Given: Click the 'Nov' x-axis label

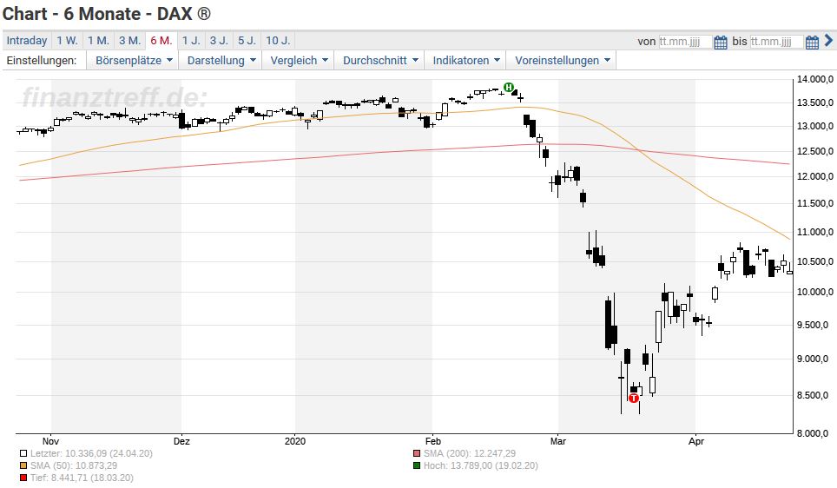Looking at the screenshot, I should (x=50, y=442).
